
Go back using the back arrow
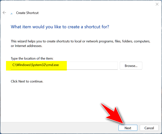4,13
